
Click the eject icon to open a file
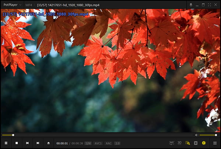[49, 143]
